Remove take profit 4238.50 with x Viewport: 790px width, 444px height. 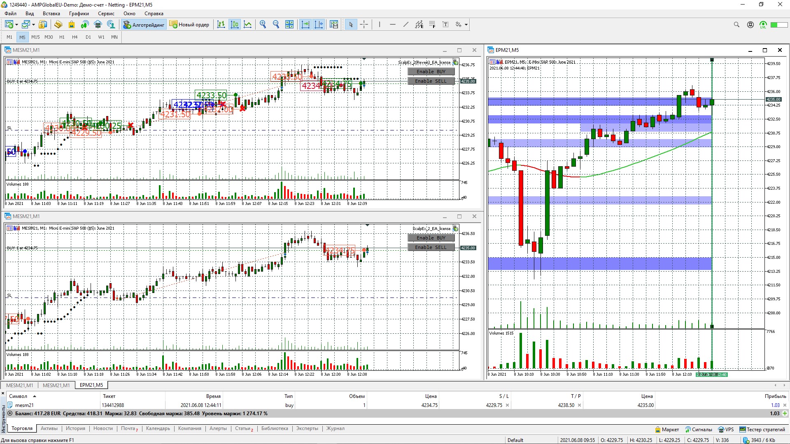tap(579, 405)
